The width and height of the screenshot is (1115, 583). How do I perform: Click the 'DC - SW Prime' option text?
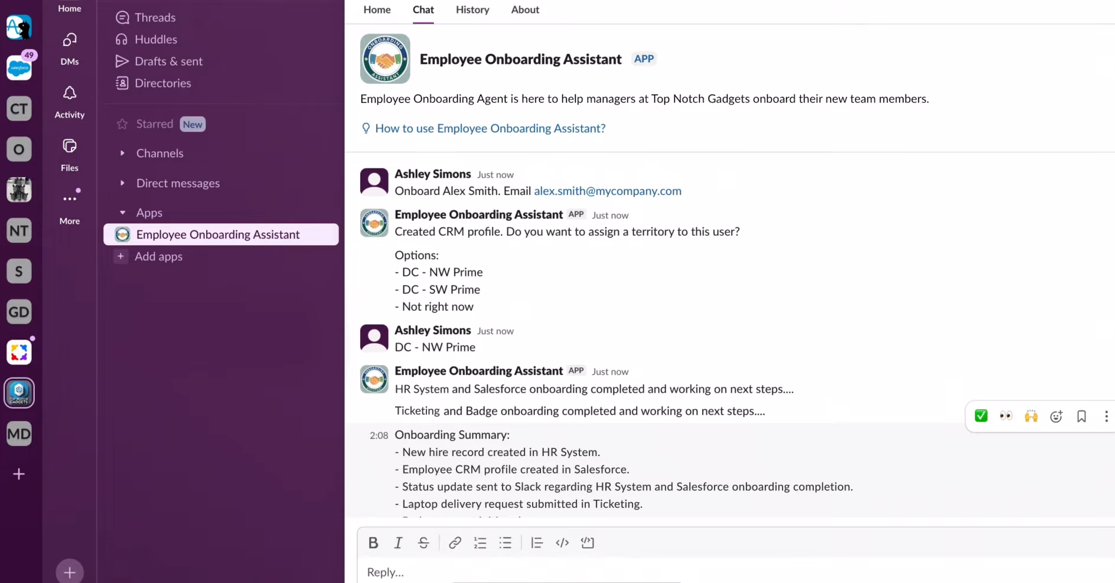click(x=441, y=289)
